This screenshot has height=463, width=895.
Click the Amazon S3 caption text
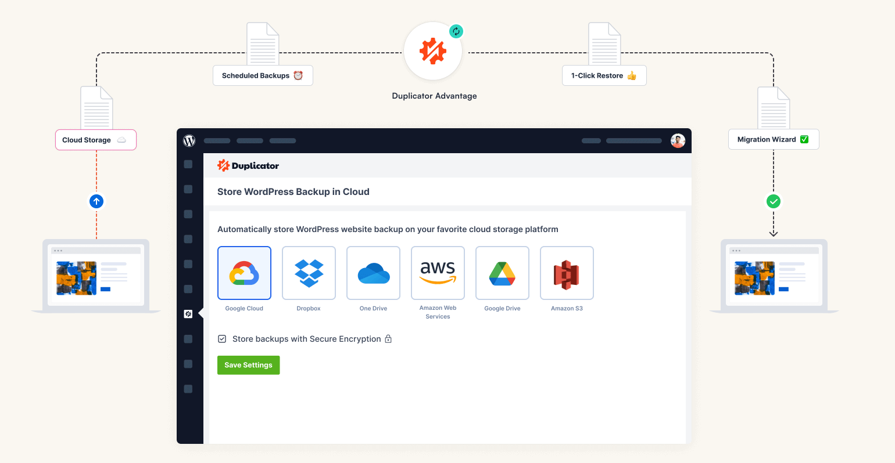tap(567, 309)
